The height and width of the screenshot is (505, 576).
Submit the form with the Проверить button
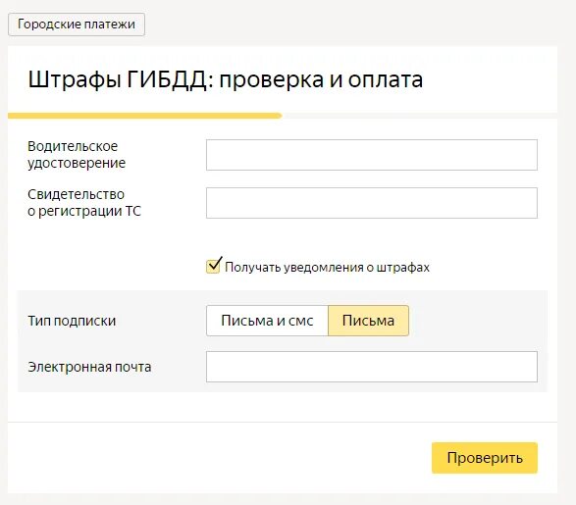coord(485,458)
